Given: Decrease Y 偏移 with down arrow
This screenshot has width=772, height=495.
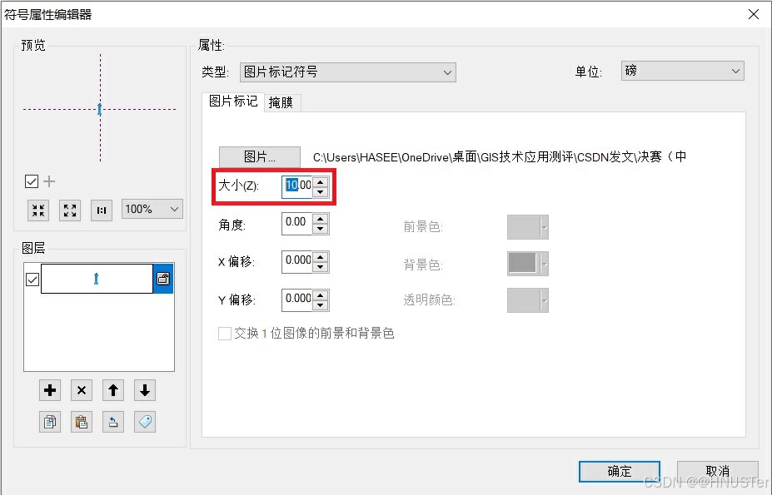Looking at the screenshot, I should coord(320,305).
